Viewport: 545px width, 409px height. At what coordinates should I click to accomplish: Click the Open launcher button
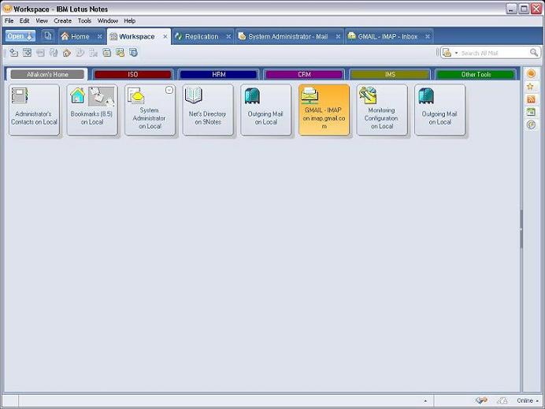coord(20,36)
